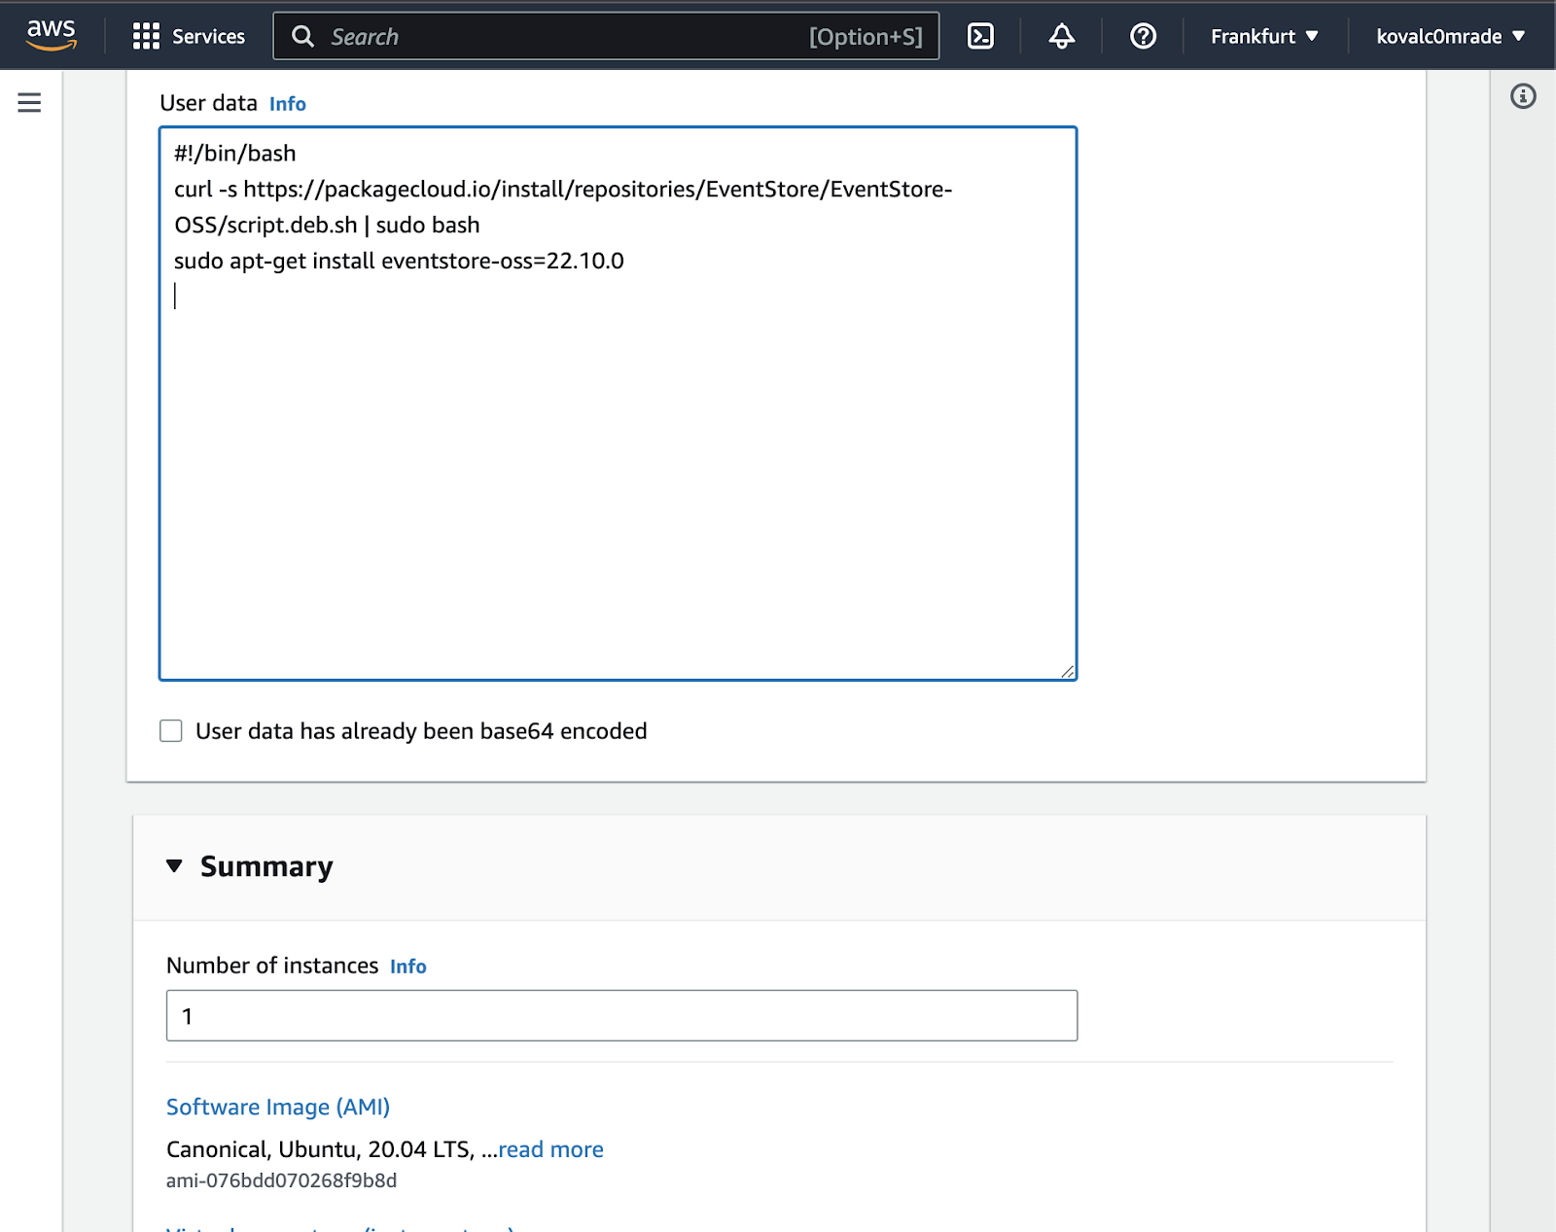
Task: Open the kovalc0mrade account dropdown
Action: tap(1450, 36)
